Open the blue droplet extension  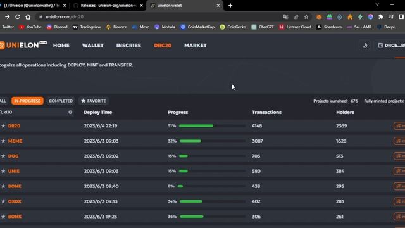click(x=339, y=17)
